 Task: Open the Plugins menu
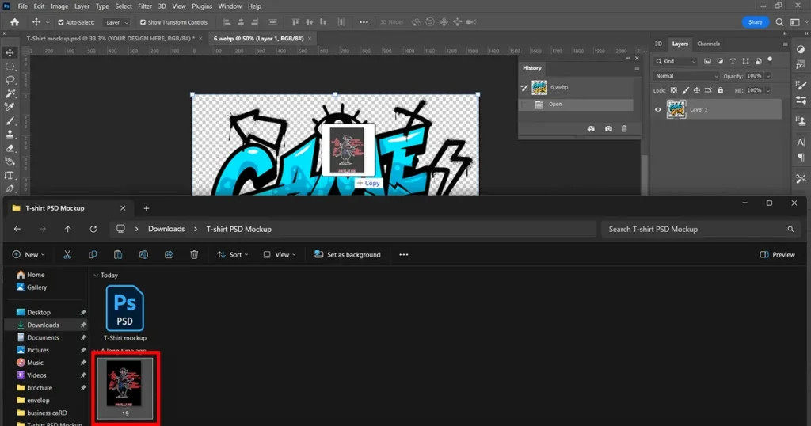pyautogui.click(x=202, y=6)
